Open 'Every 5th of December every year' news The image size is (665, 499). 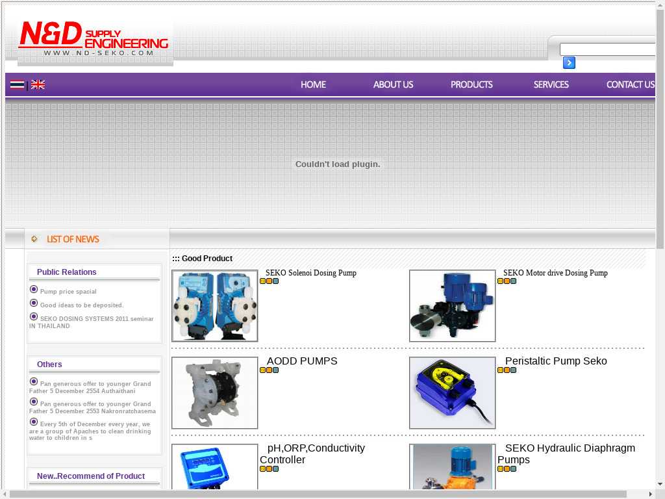90,431
